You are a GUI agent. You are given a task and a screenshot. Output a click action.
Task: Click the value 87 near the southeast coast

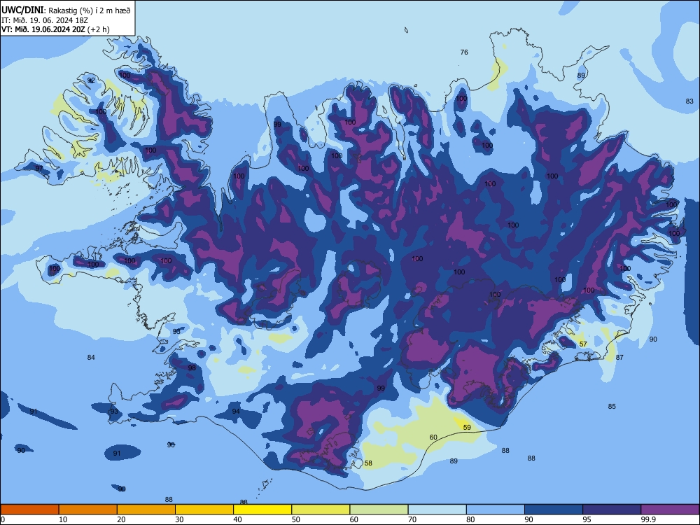coord(619,357)
